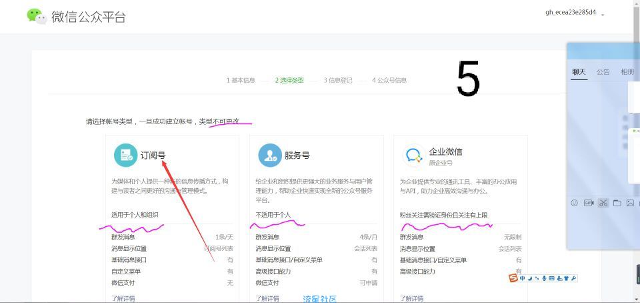Click 4条/月 value in 服务号 card
The image size is (640, 303).
pos(369,237)
